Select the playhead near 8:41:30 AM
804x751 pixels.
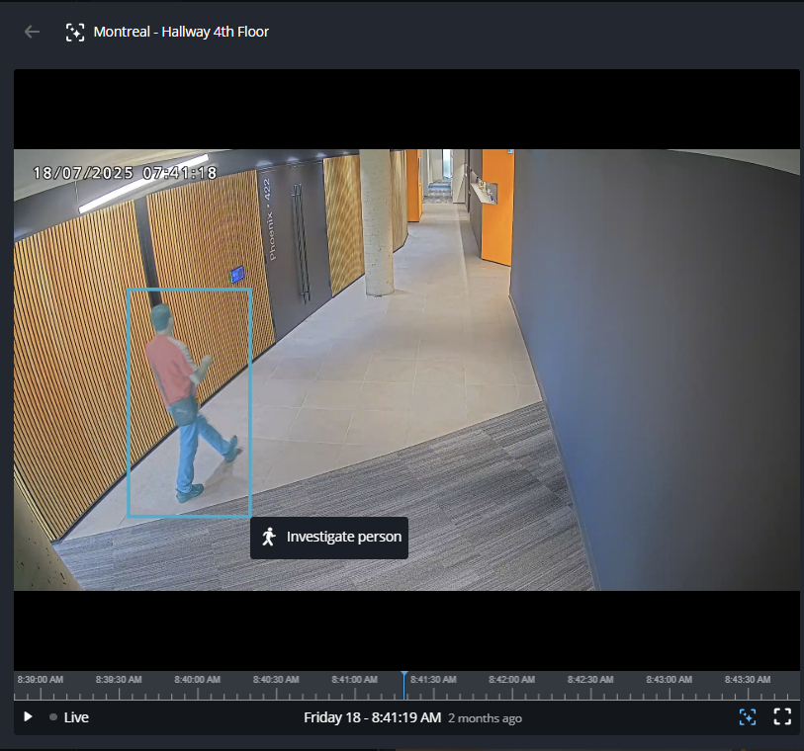[x=404, y=680]
